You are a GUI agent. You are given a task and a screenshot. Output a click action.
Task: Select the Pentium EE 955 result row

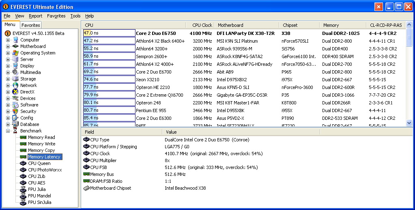click(x=243, y=110)
